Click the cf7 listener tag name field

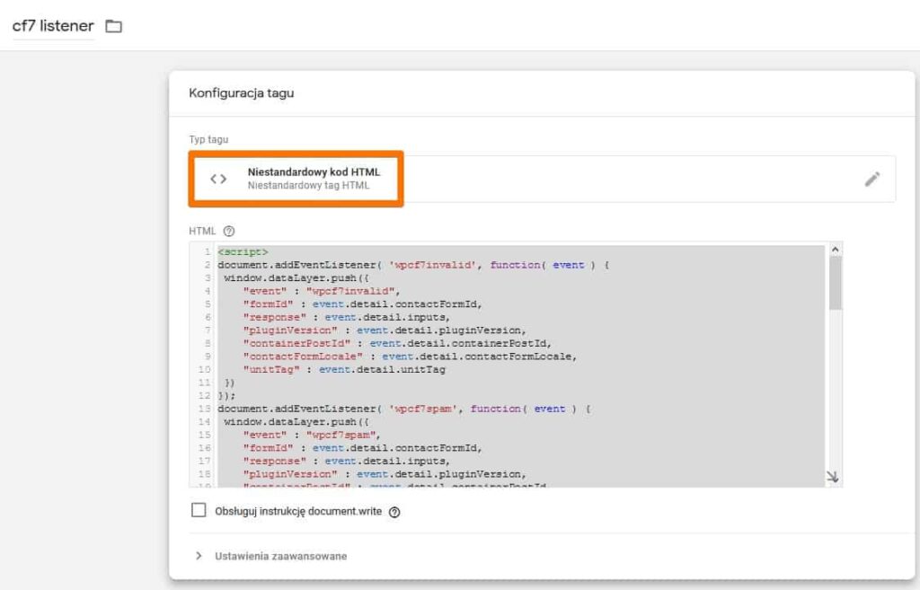point(52,26)
